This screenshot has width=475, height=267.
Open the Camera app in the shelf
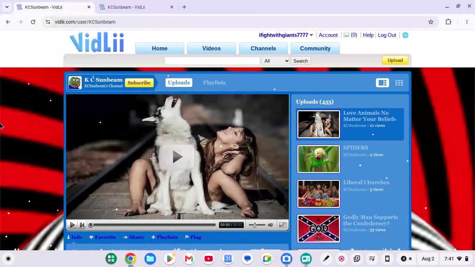click(287, 259)
